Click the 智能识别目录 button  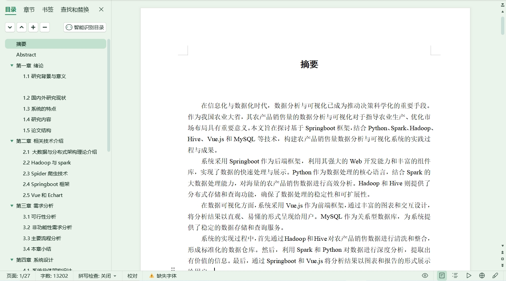[x=85, y=27]
